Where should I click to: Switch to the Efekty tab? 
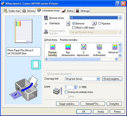click(68, 11)
